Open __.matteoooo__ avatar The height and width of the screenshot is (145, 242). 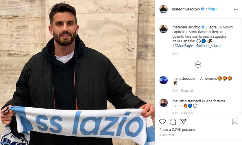[163, 80]
